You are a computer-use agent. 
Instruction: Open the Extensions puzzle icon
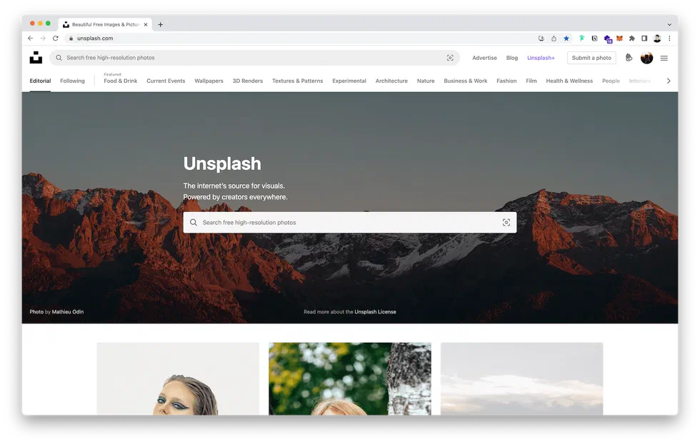(631, 39)
